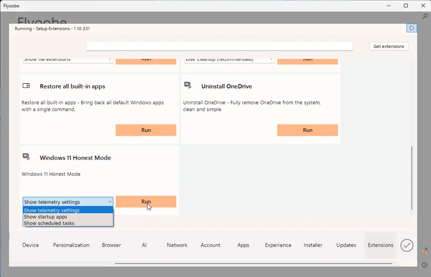
Task: Open the Apps tab
Action: tap(243, 245)
